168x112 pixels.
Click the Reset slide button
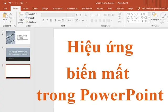pyautogui.click(x=30, y=18)
